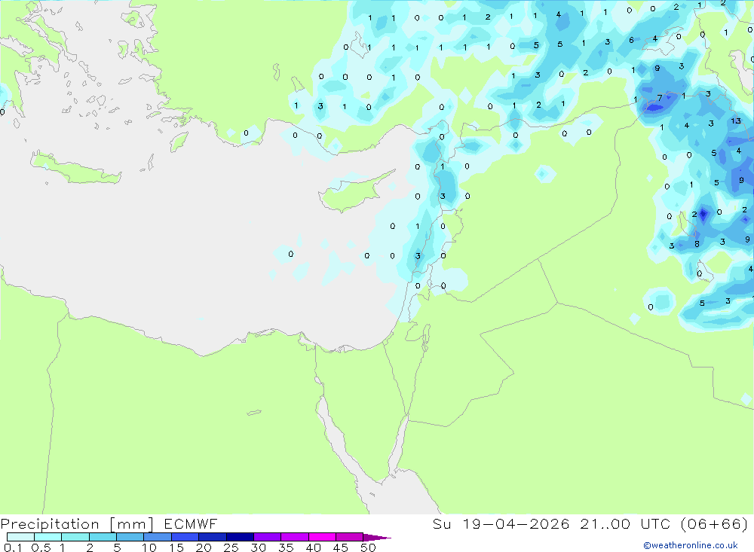Screen dimensions: 754x552
Task: Select the 'ECMWF' model label
Action: pyautogui.click(x=191, y=523)
